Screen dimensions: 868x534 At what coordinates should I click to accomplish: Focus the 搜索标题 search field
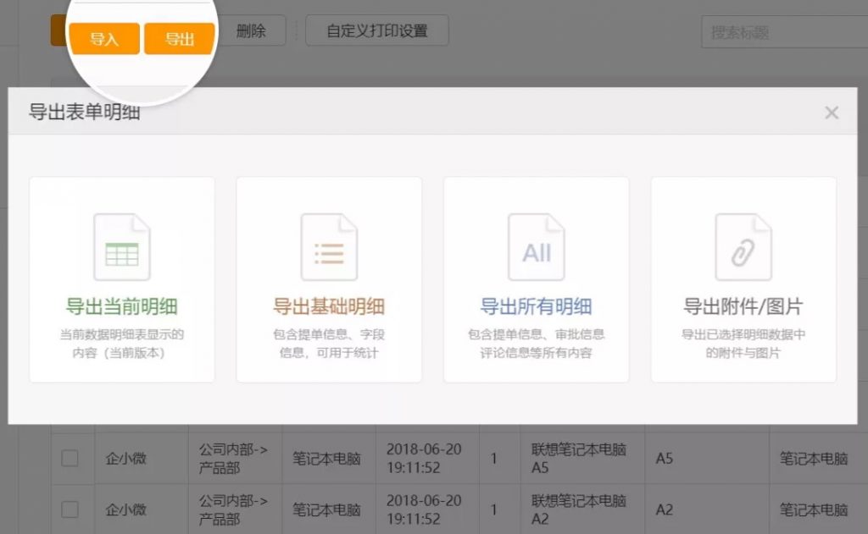pyautogui.click(x=780, y=33)
